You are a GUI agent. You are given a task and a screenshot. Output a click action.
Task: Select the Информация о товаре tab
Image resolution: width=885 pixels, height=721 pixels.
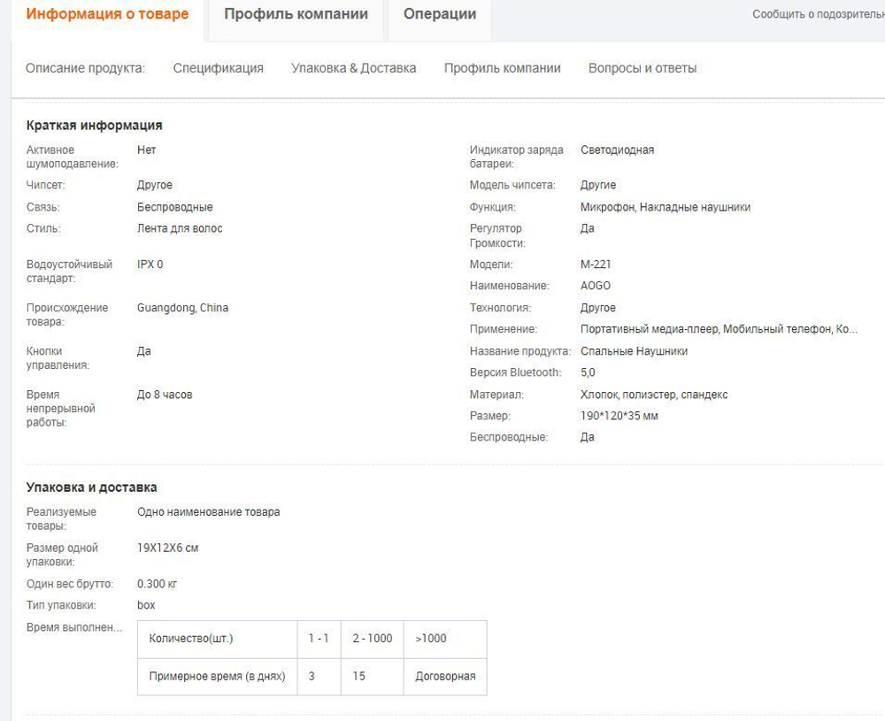pos(107,14)
